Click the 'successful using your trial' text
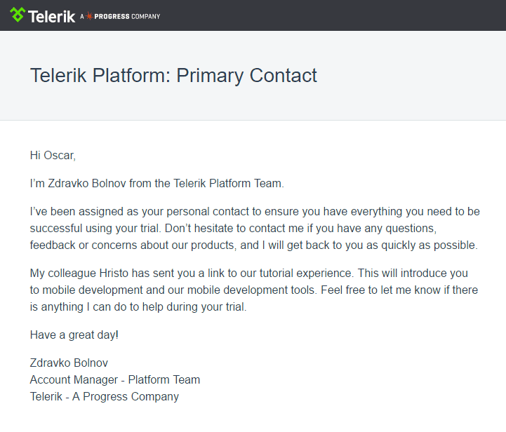 97,229
